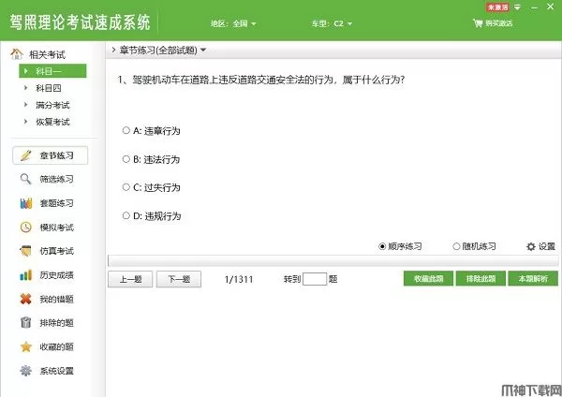The image size is (562, 397).
Task: Click the 设置 label near practice modes
Action: point(547,246)
